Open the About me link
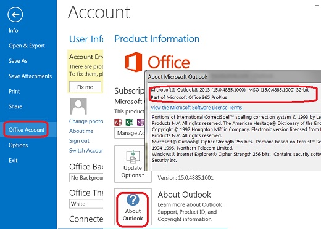This screenshot has height=229, width=321. pos(81,131)
